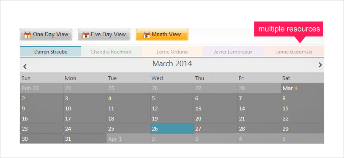This screenshot has width=344, height=158.
Task: Switch to One Day View
Action: 46,35
